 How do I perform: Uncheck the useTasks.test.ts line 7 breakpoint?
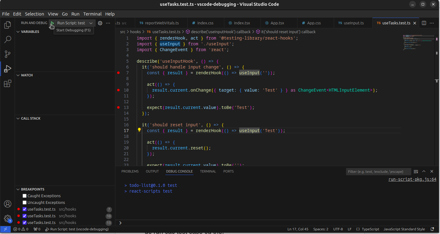(25, 209)
